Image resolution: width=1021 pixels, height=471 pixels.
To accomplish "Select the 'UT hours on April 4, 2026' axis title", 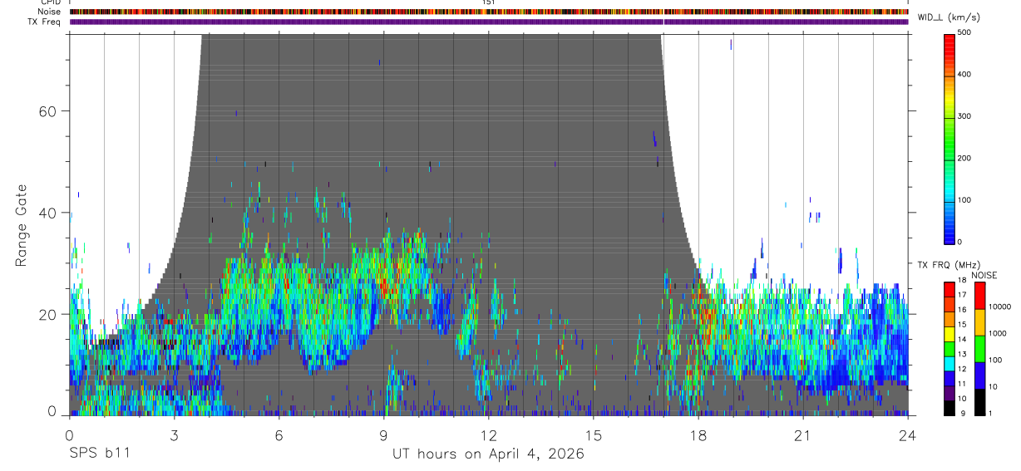I will tap(489, 454).
